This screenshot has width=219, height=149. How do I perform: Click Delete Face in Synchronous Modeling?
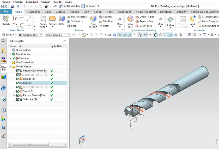click(x=144, y=26)
